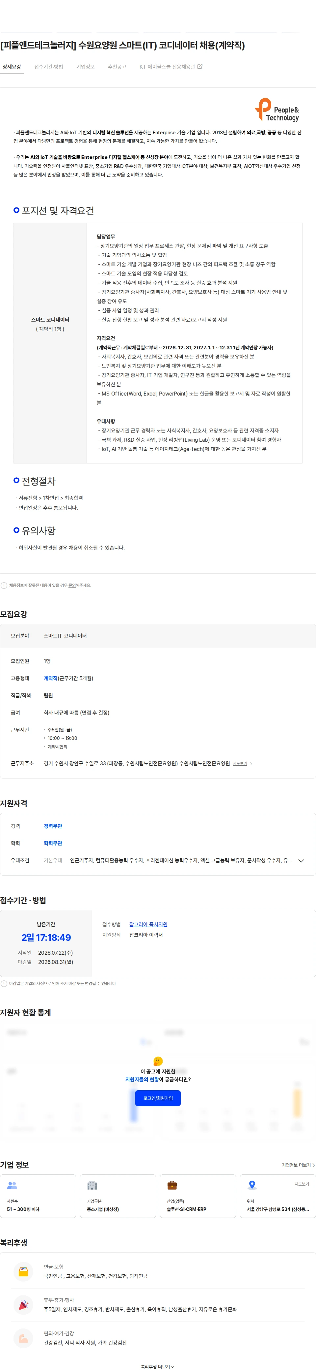Open 지도보기 link in the 위치 card

point(302,1184)
